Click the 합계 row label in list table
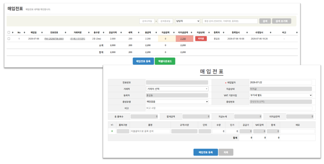The image size is (324, 164). [101, 52]
